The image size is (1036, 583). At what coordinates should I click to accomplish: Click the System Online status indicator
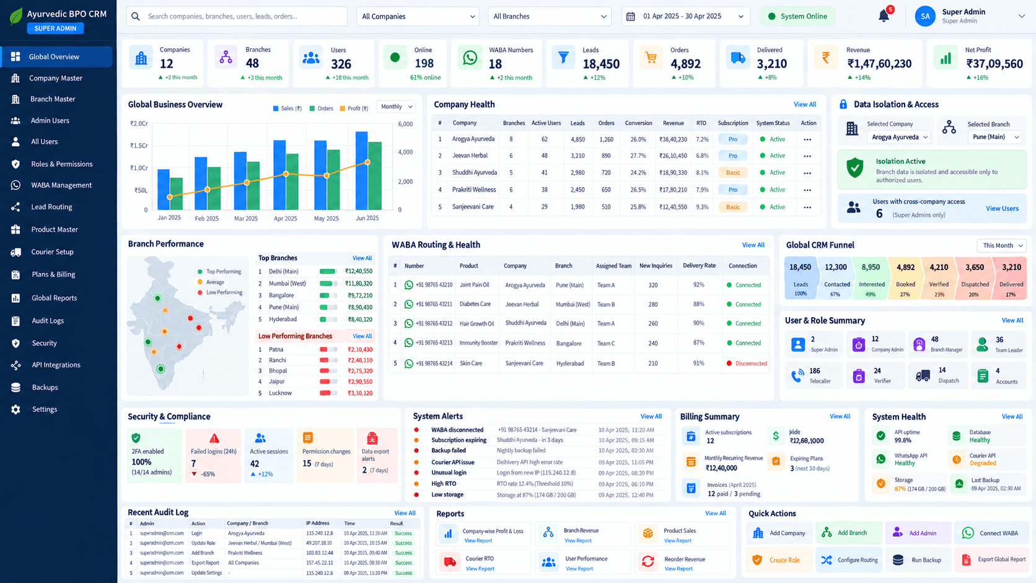point(797,16)
